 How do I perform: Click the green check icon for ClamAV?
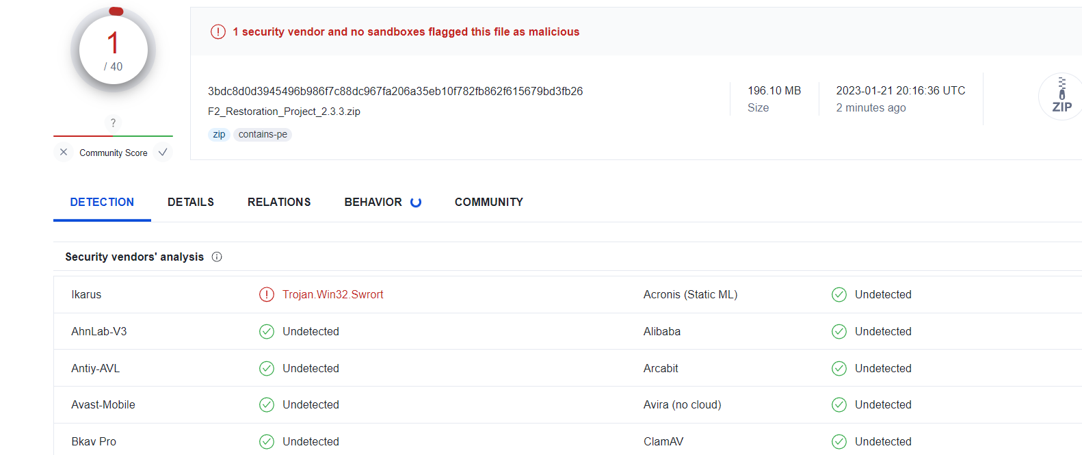[x=839, y=442]
